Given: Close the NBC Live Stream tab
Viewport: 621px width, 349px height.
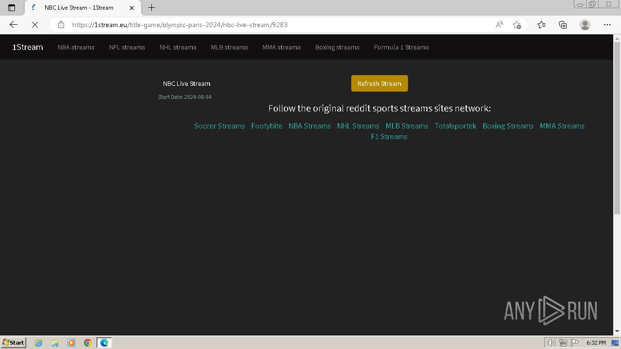Looking at the screenshot, I should tap(131, 8).
